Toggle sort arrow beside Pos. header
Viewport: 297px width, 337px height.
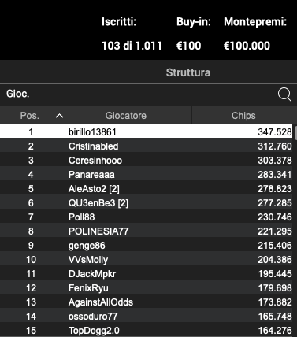[x=60, y=116]
